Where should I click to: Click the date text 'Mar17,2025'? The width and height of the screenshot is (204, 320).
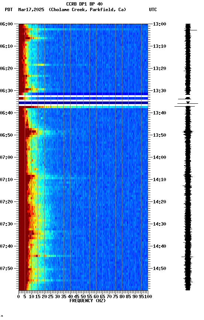31,10
